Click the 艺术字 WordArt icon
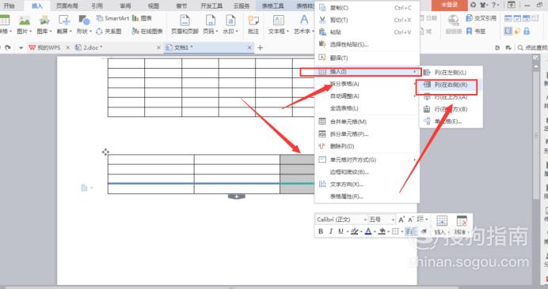548x289 pixels. point(304,21)
